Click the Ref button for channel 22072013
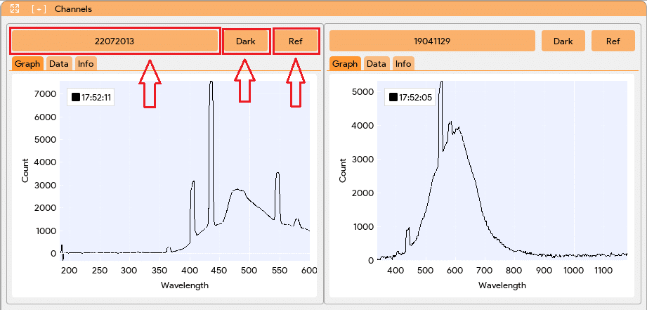This screenshot has width=647, height=310. [296, 41]
